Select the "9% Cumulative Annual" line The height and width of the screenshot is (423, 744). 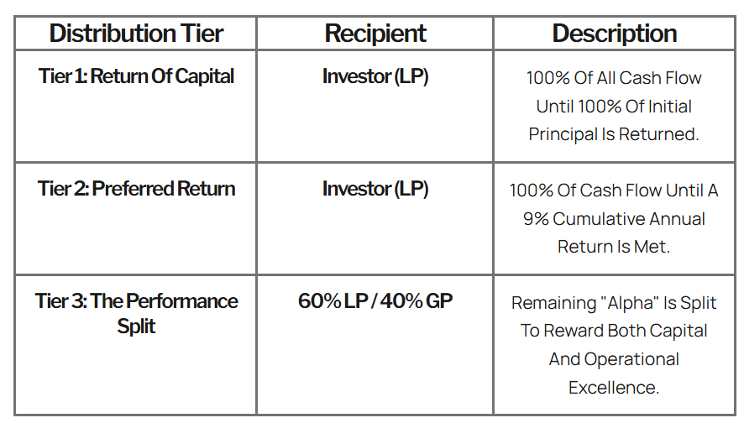point(614,219)
